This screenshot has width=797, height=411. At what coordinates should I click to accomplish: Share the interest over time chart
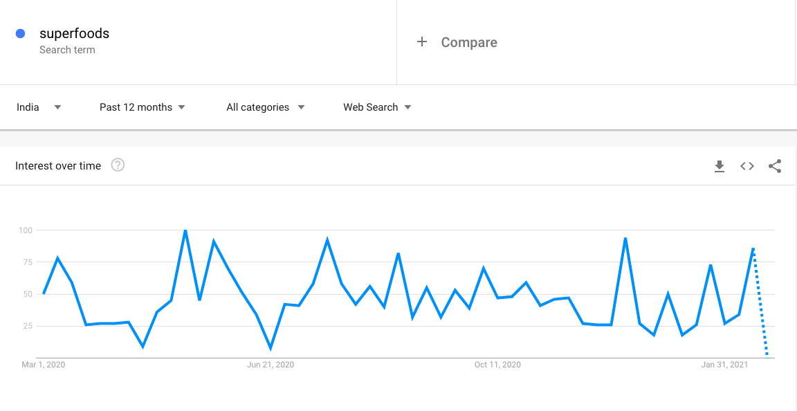[775, 166]
